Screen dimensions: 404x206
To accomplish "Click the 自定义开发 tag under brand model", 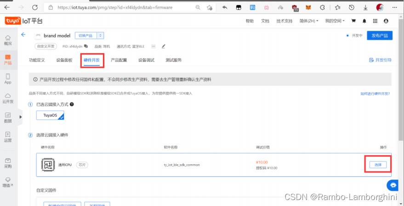I will (x=46, y=46).
